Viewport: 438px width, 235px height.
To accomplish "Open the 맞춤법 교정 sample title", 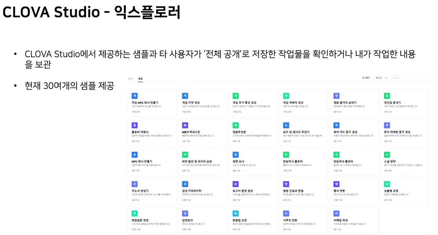I will [x=240, y=220].
